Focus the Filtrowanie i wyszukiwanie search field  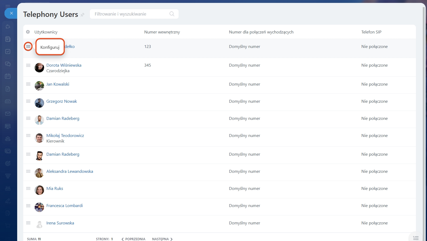[129, 14]
